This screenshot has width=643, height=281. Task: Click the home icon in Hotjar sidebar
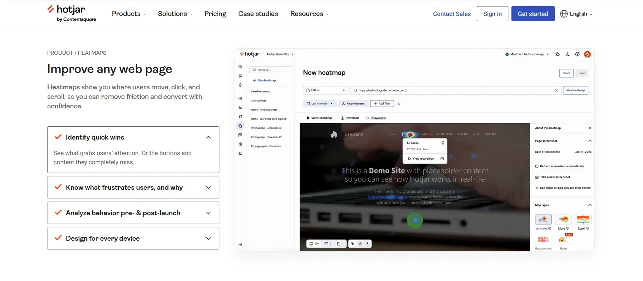pos(240,67)
